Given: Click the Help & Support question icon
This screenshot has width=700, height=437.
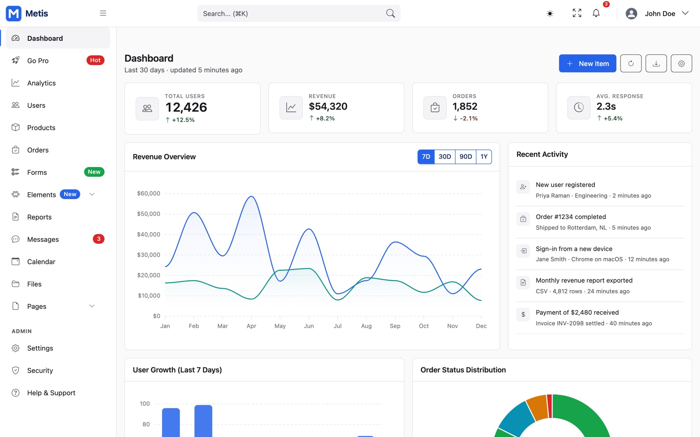Looking at the screenshot, I should 15,393.
